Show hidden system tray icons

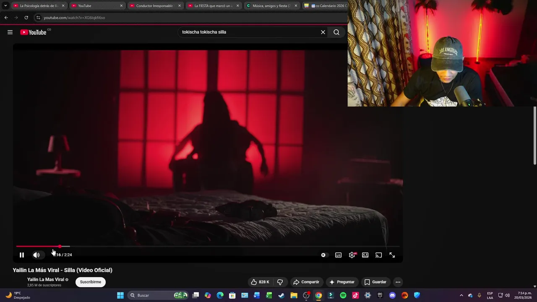pyautogui.click(x=461, y=295)
